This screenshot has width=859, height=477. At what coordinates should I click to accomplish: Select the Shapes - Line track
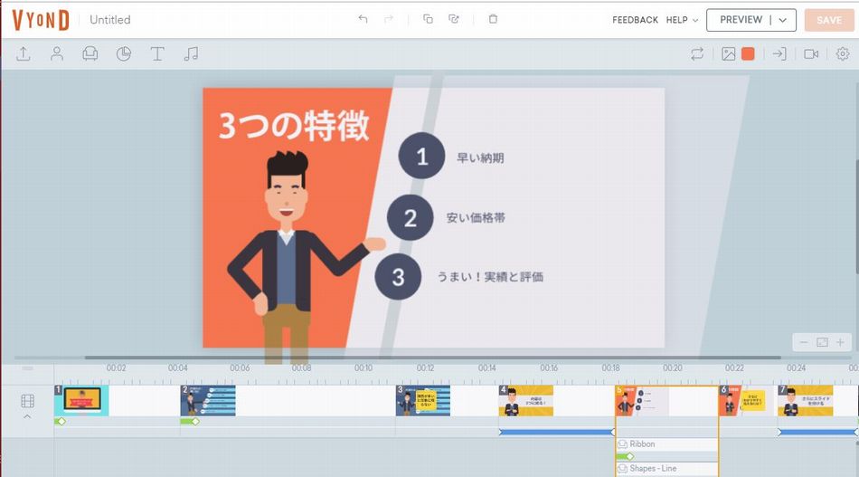point(666,469)
